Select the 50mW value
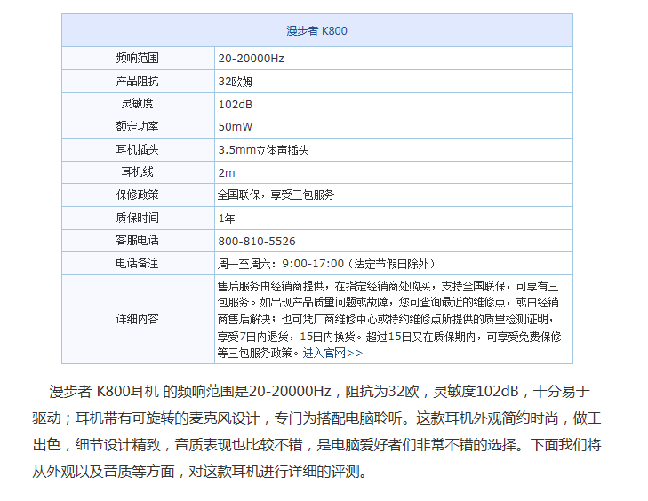 [x=236, y=127]
